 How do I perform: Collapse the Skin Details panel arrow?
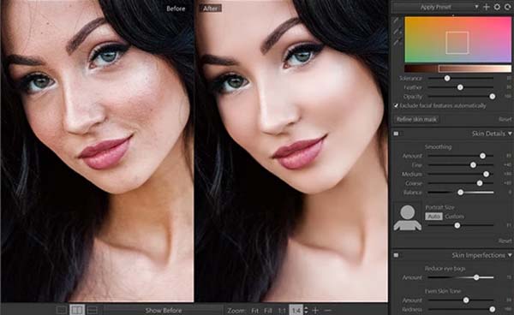510,134
